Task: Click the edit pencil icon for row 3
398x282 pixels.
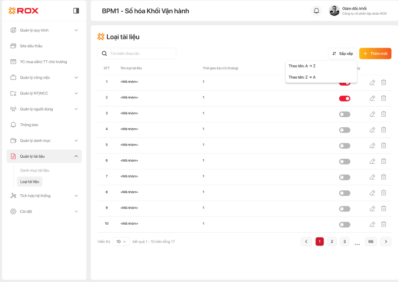Action: pos(372,114)
